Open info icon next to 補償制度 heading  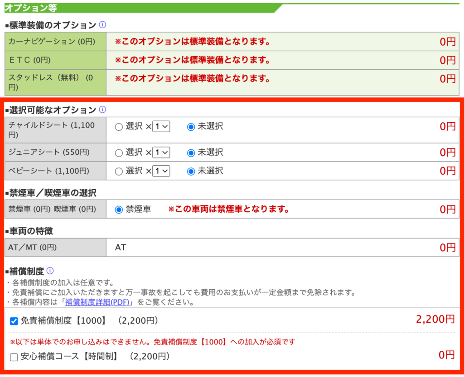point(50,271)
